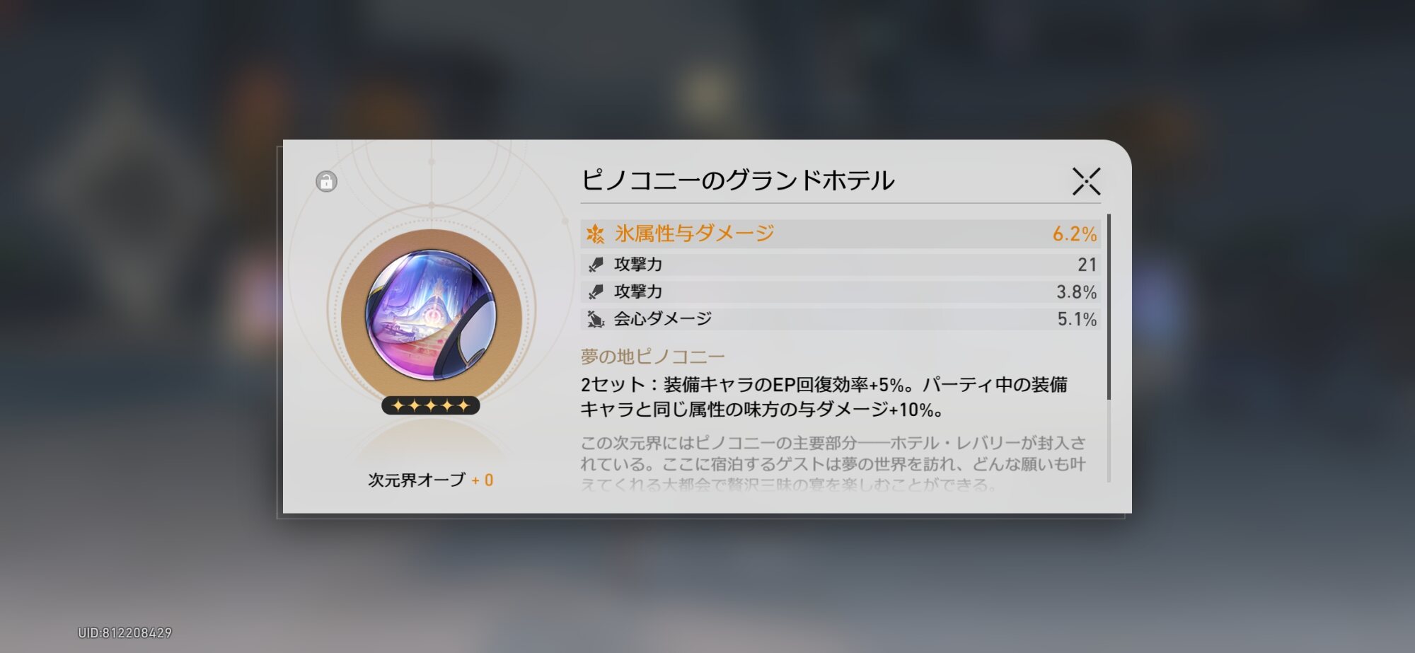The image size is (1415, 653).
Task: Click the 6.2% main stat value
Action: [x=1074, y=233]
